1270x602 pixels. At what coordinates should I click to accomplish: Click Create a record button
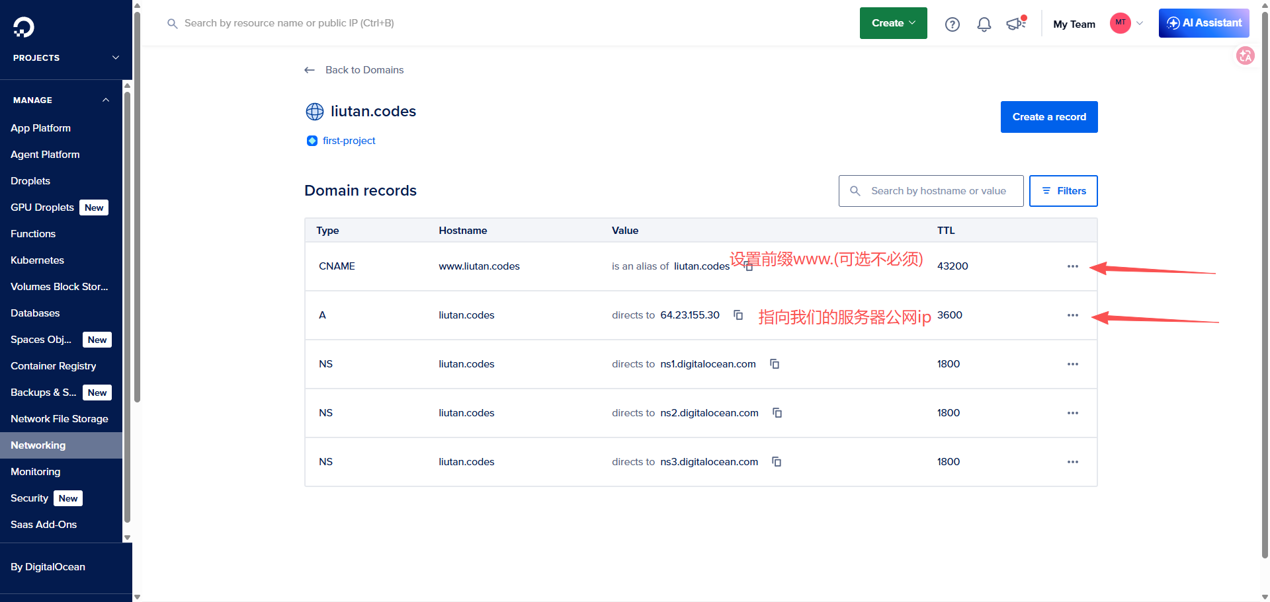[1049, 117]
